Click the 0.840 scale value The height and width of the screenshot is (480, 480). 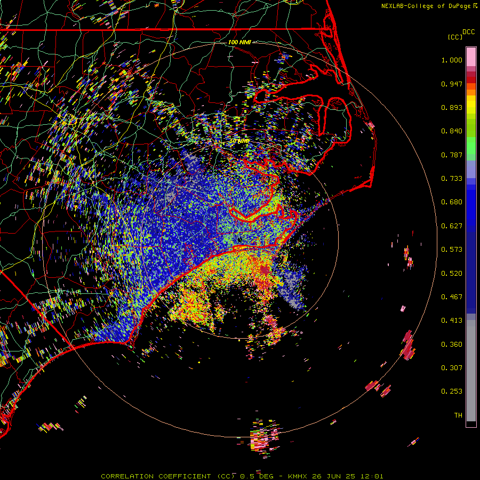coord(452,131)
